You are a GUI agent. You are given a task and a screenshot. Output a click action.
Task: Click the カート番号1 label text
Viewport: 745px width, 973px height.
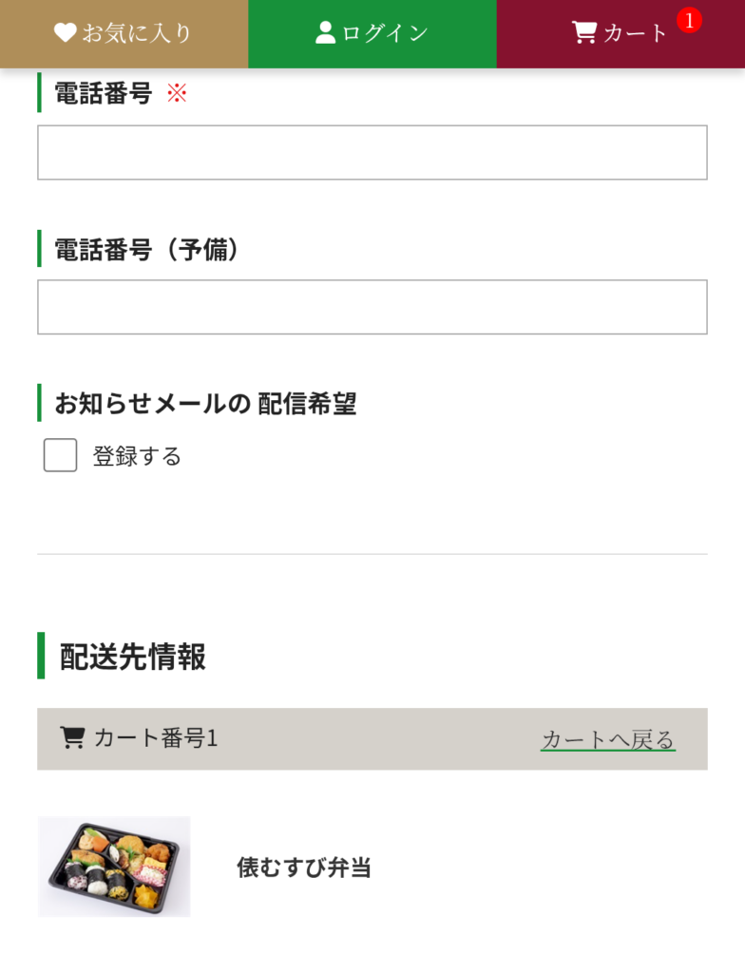[x=156, y=738]
